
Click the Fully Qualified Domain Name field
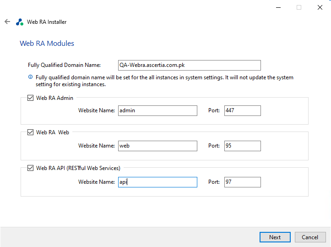click(189, 65)
